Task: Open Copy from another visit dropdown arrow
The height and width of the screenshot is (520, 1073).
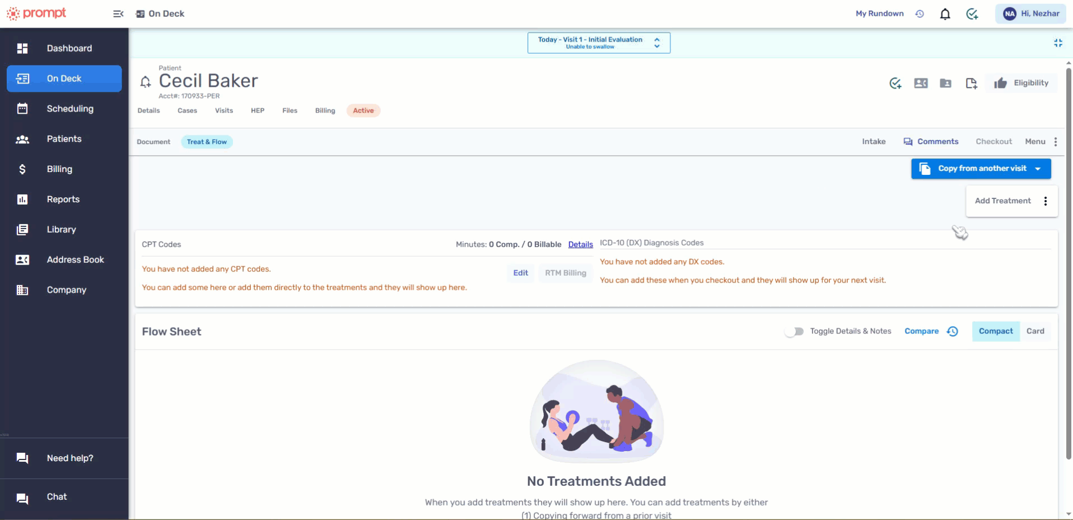Action: (x=1038, y=169)
